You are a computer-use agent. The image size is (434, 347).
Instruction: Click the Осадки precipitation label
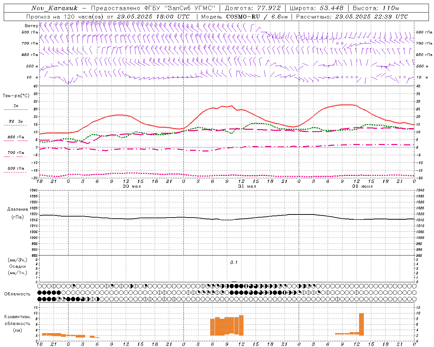pos(17,266)
